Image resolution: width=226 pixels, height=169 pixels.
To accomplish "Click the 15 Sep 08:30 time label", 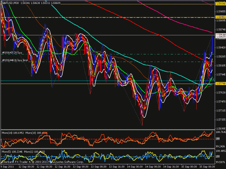I will 207,167.
